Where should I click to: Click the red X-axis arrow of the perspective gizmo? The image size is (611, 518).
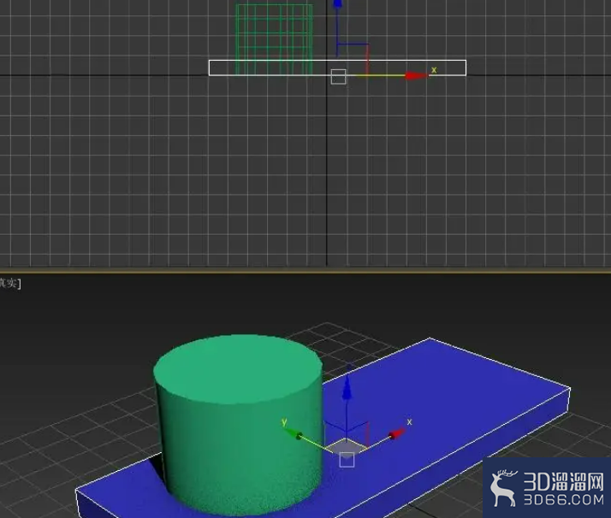point(397,434)
